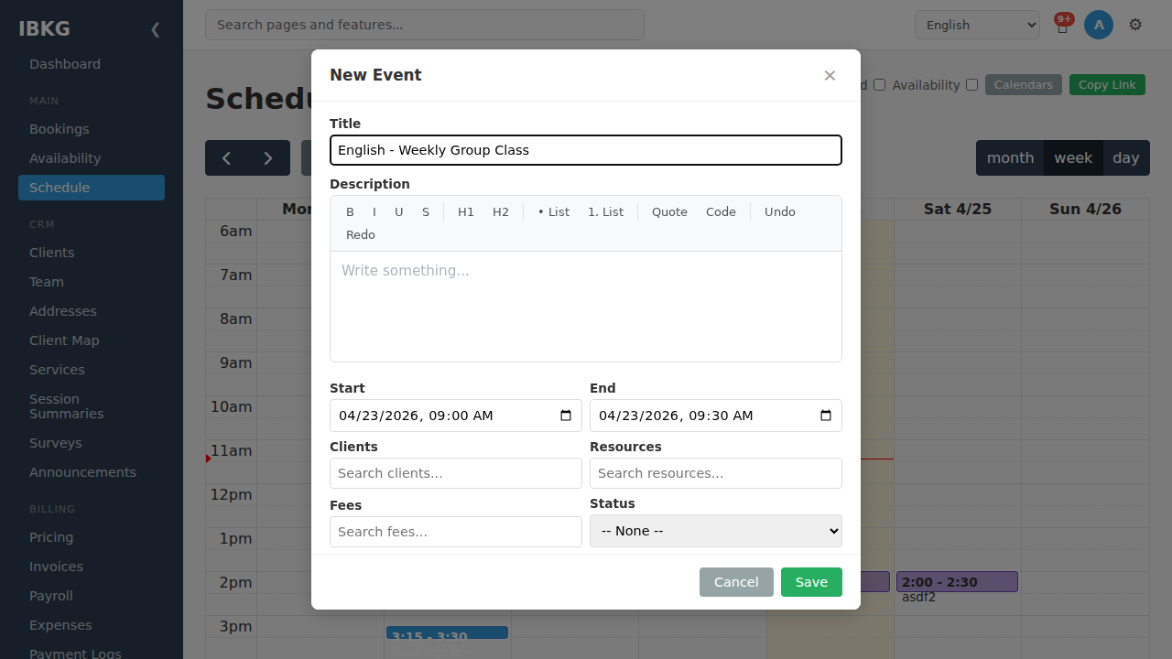Open Invoices in sidebar
The image size is (1172, 659).
[92, 567]
